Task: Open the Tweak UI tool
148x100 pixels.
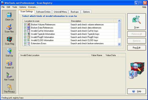Action: (9, 64)
